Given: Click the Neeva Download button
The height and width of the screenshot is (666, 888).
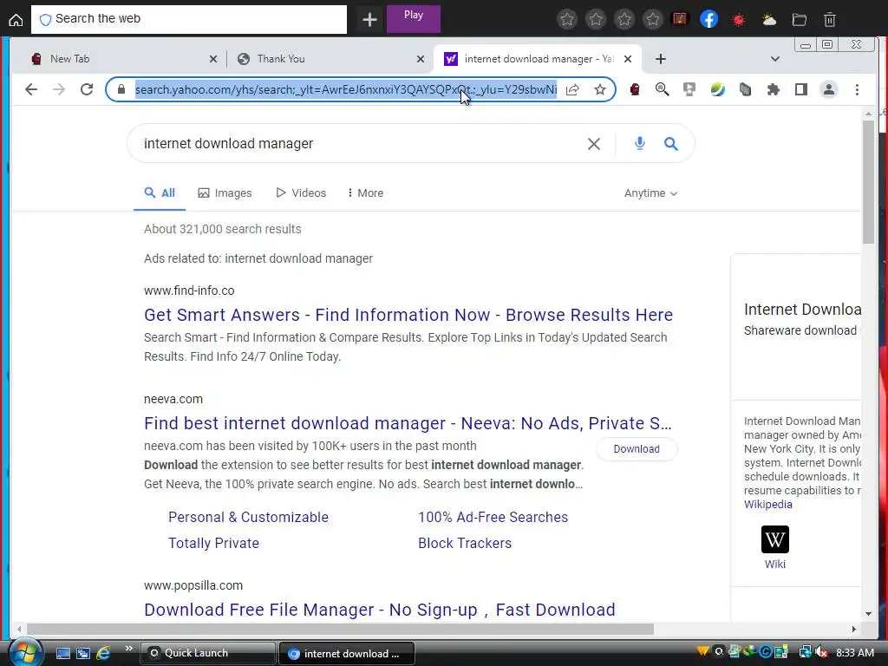Looking at the screenshot, I should pyautogui.click(x=637, y=449).
